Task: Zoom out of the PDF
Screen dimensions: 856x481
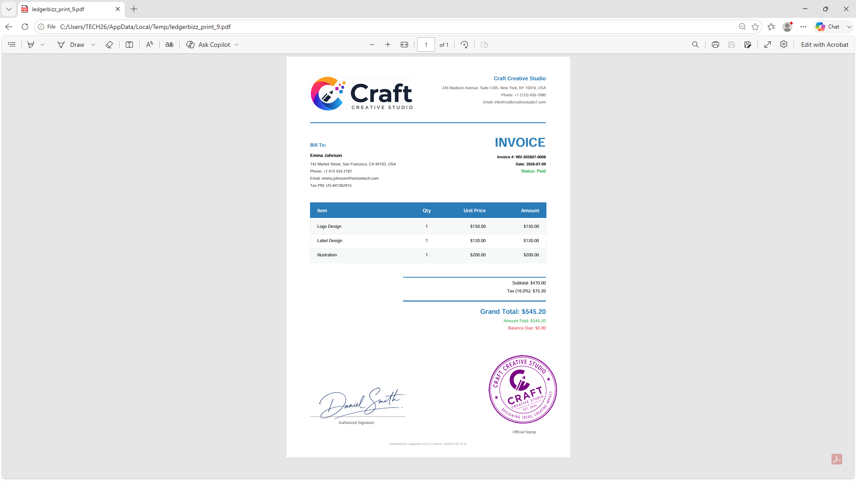Action: (372, 45)
